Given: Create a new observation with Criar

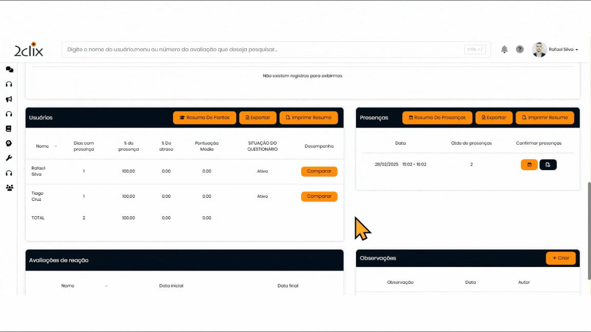Looking at the screenshot, I should tap(560, 258).
